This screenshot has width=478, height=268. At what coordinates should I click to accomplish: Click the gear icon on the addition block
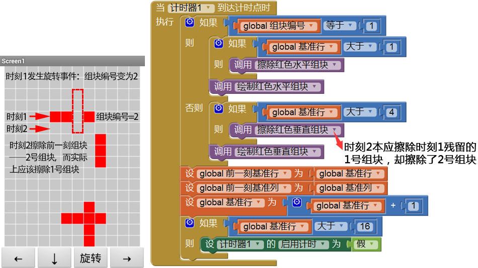[x=296, y=202]
